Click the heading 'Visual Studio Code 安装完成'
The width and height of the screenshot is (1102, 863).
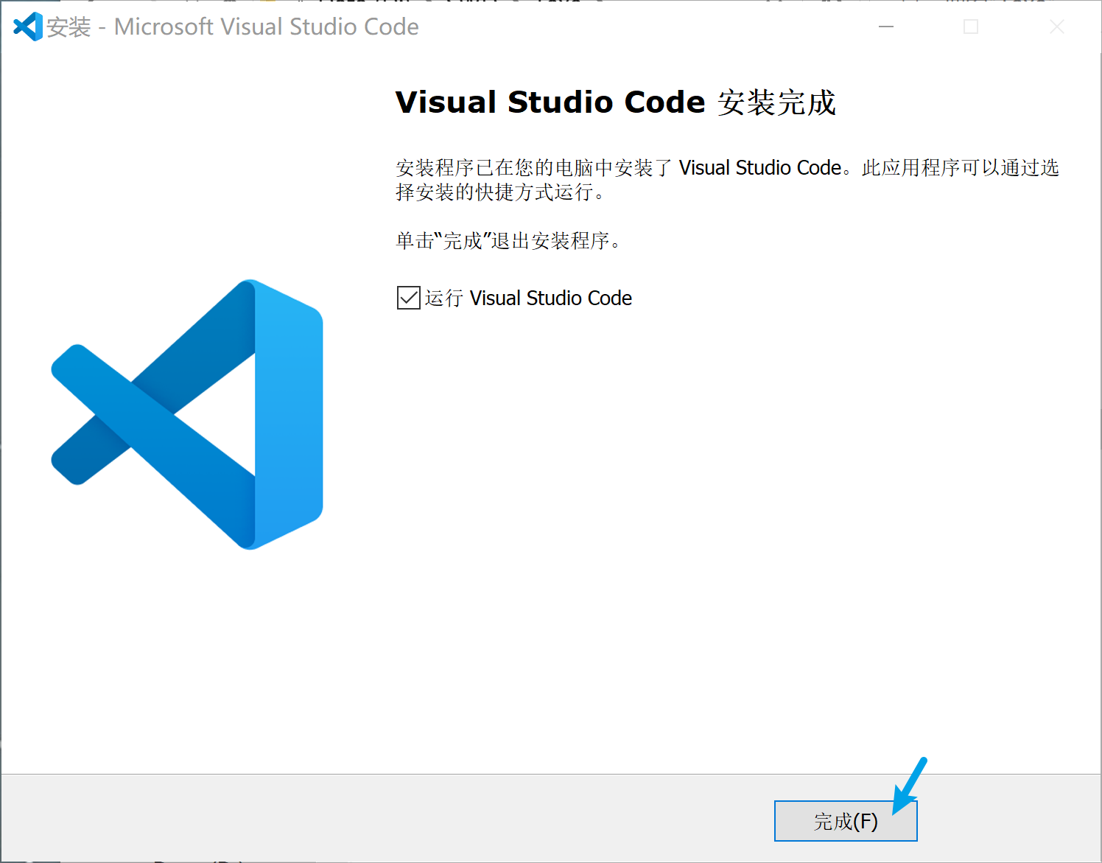[x=616, y=102]
